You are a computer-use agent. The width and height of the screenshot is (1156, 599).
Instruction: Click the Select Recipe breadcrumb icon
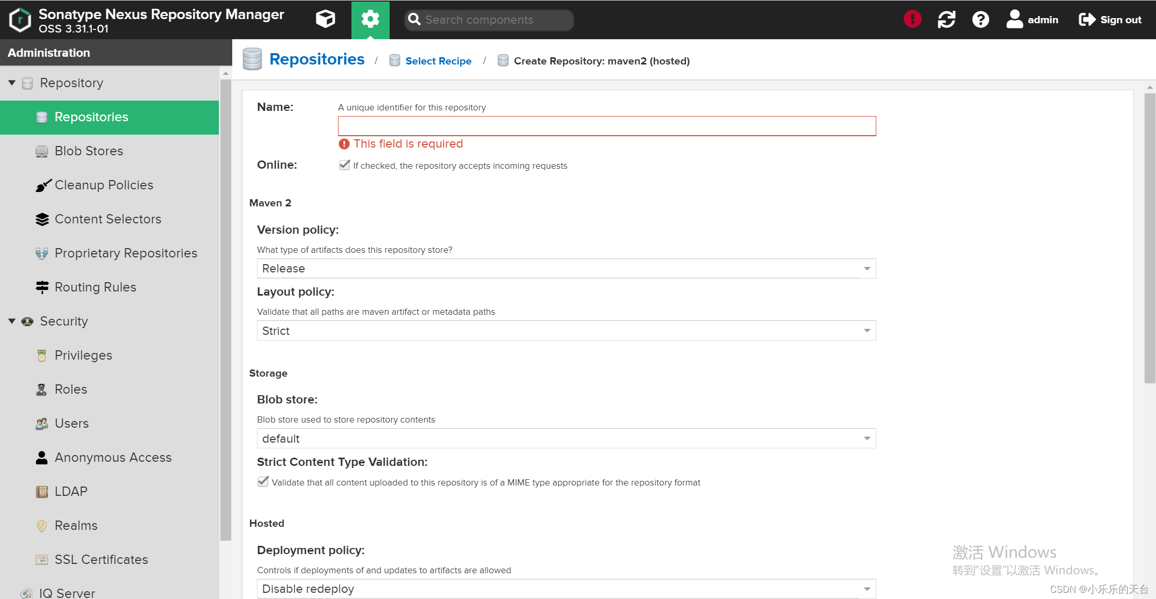pos(395,60)
